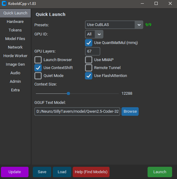Open the GPU ID dropdown

99,34
